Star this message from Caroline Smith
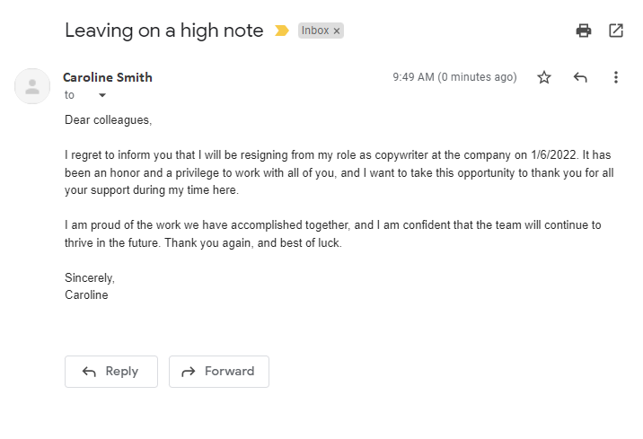Viewport: 643px width, 439px height. [x=544, y=78]
